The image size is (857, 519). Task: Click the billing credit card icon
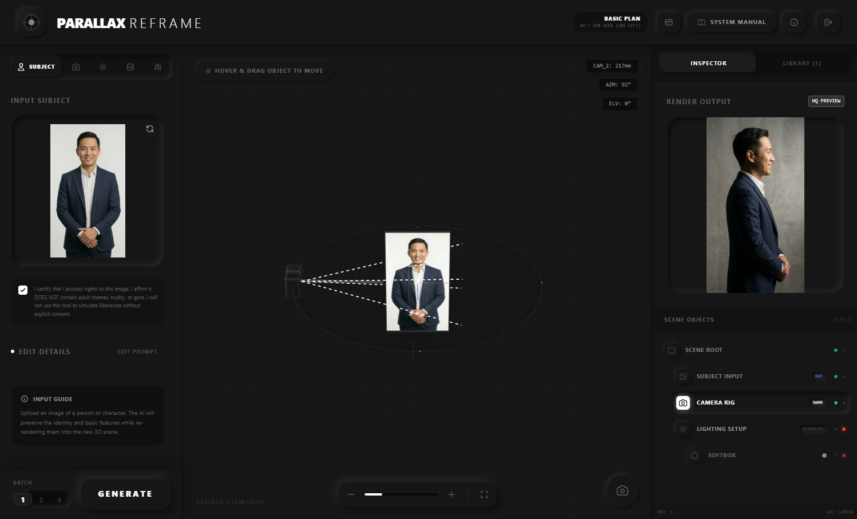point(668,22)
